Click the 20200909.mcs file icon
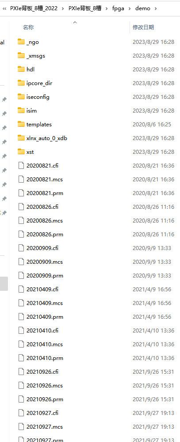180x442 pixels. [x=21, y=262]
